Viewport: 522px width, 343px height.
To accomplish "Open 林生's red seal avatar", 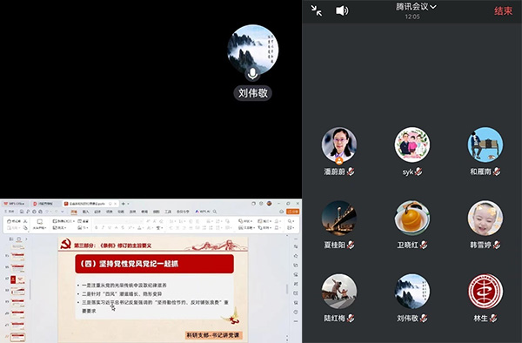I will click(x=485, y=292).
